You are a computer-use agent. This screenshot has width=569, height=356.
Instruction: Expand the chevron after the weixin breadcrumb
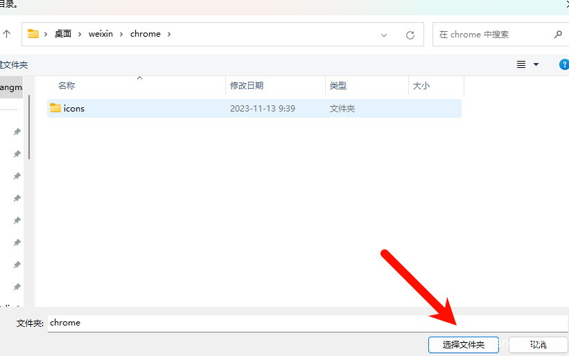[122, 34]
